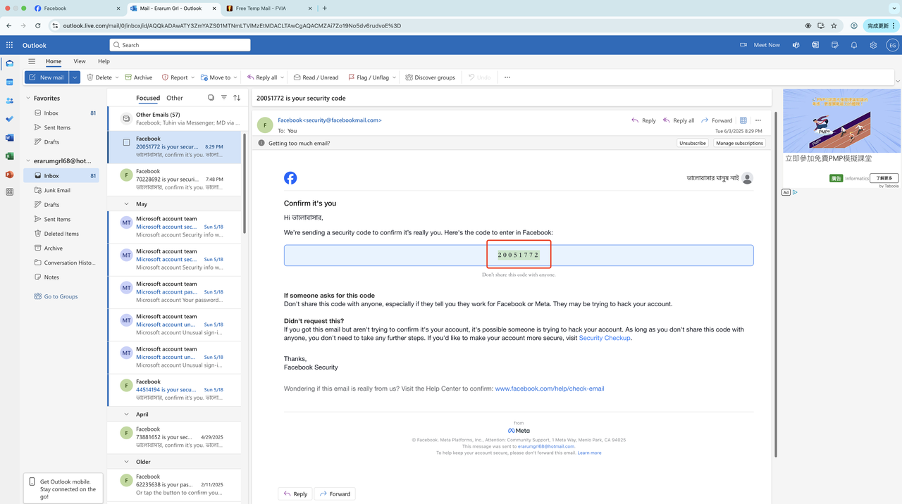Click the Archive button in ribbon

pyautogui.click(x=139, y=77)
